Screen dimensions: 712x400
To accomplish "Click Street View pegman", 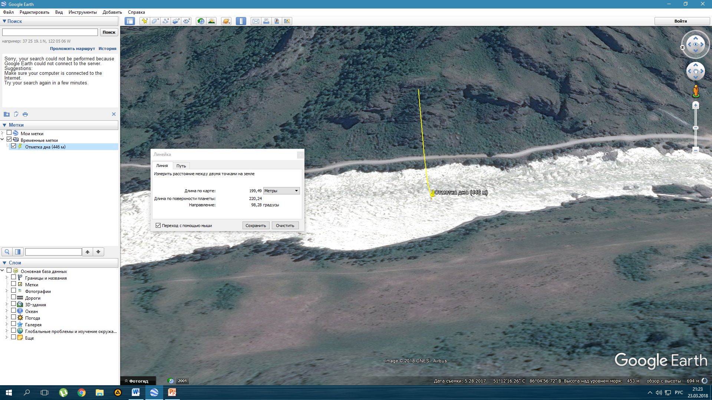I will click(696, 91).
